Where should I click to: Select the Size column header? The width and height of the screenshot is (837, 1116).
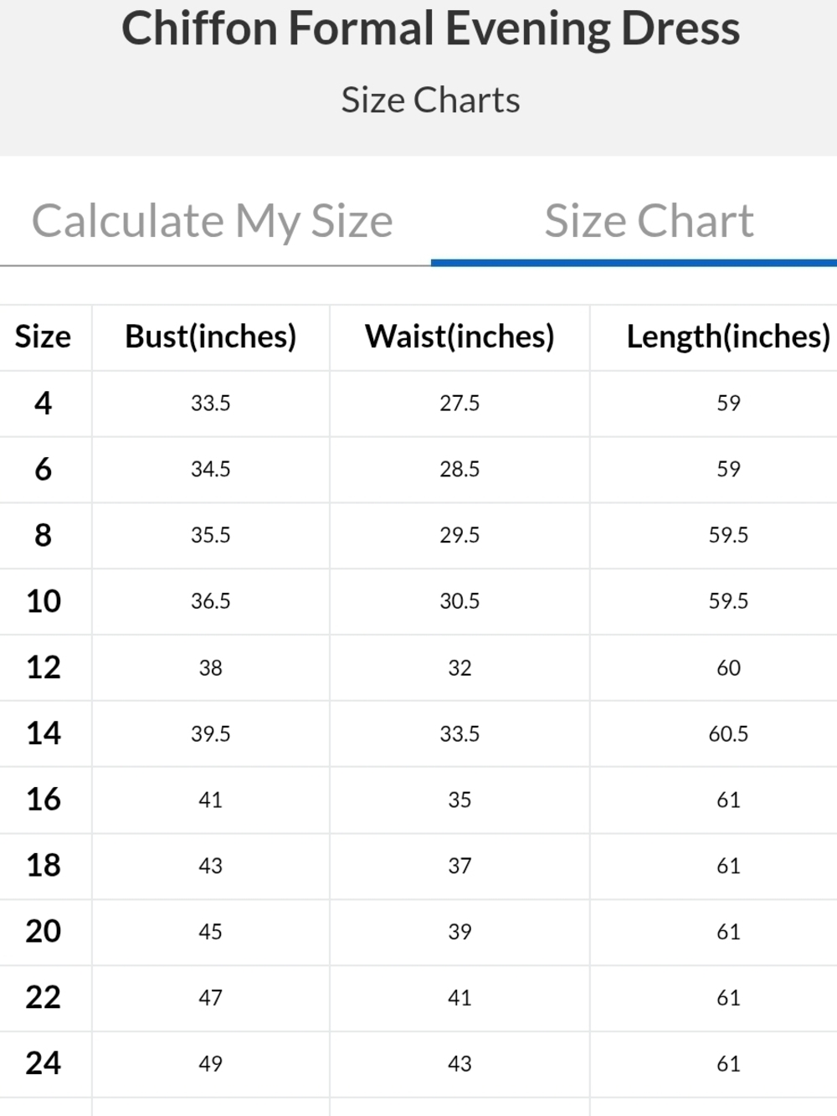43,337
